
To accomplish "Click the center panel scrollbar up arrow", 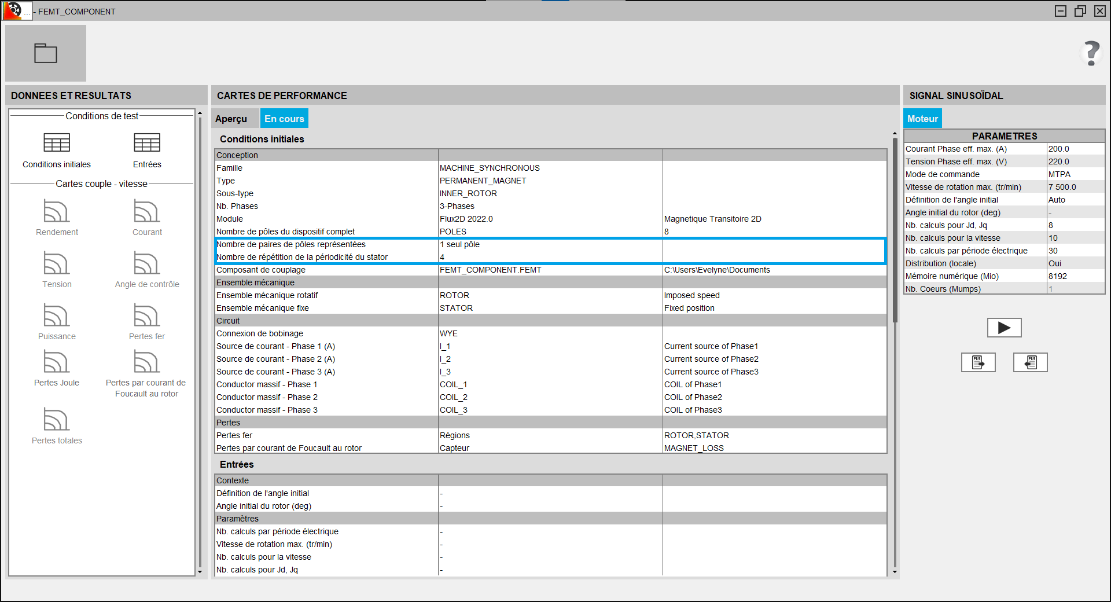I will click(895, 134).
